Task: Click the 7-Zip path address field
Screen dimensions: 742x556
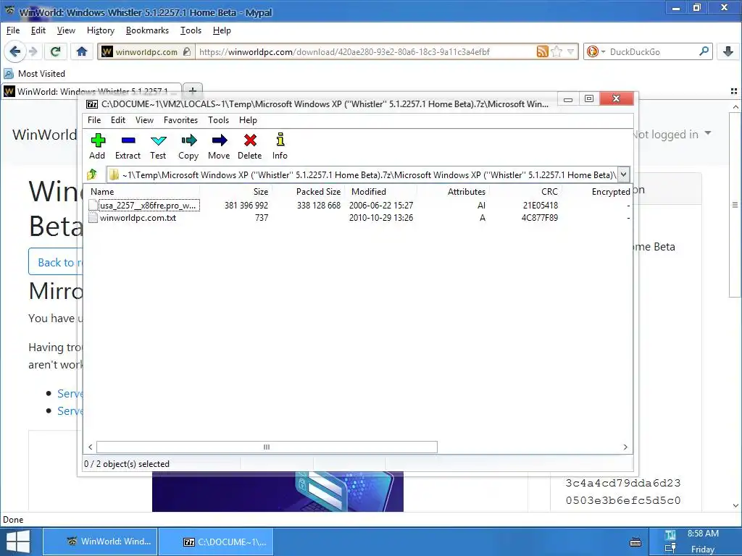Action: coord(362,174)
